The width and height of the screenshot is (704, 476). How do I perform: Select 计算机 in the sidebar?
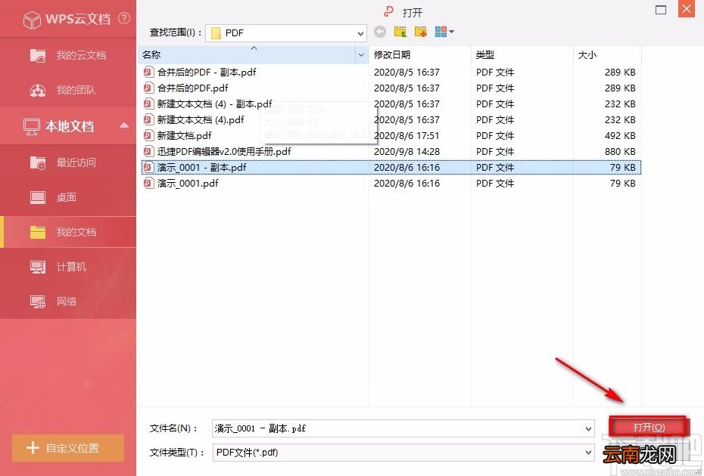click(x=68, y=267)
